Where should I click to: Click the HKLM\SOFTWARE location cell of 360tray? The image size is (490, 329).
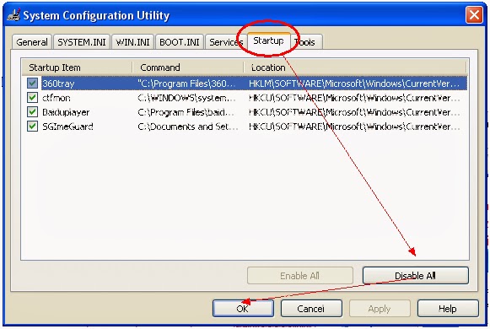(x=354, y=84)
